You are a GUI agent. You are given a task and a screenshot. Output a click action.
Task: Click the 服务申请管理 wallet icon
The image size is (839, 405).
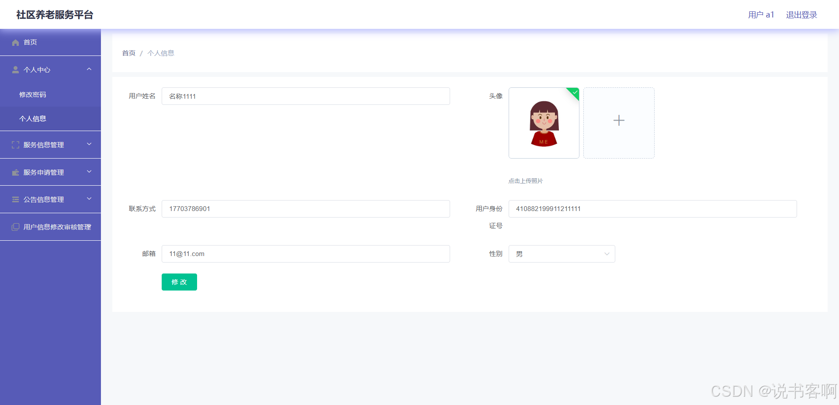point(15,173)
